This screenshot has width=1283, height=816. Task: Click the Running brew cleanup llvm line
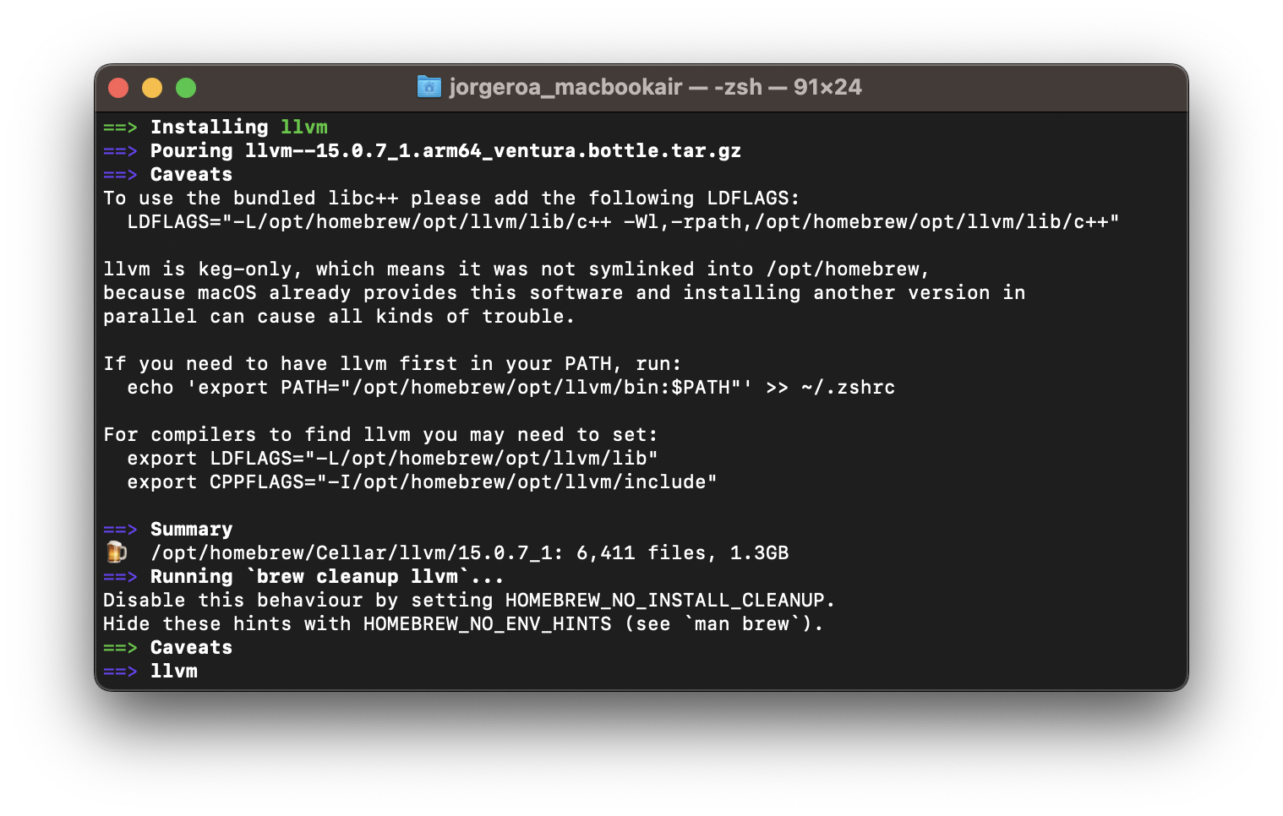click(x=327, y=576)
